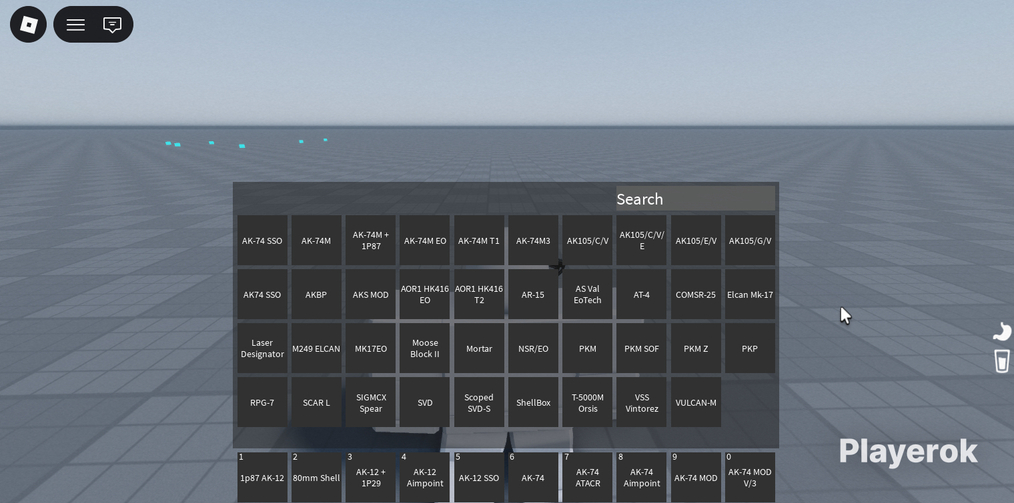Select the Elcan Mk-17 item

click(750, 294)
